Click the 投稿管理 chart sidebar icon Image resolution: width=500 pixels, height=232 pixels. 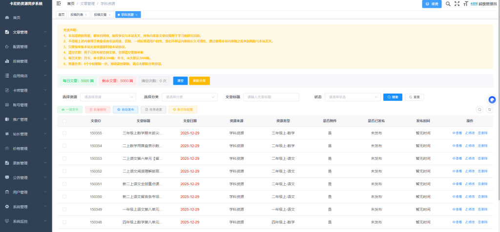[7, 61]
